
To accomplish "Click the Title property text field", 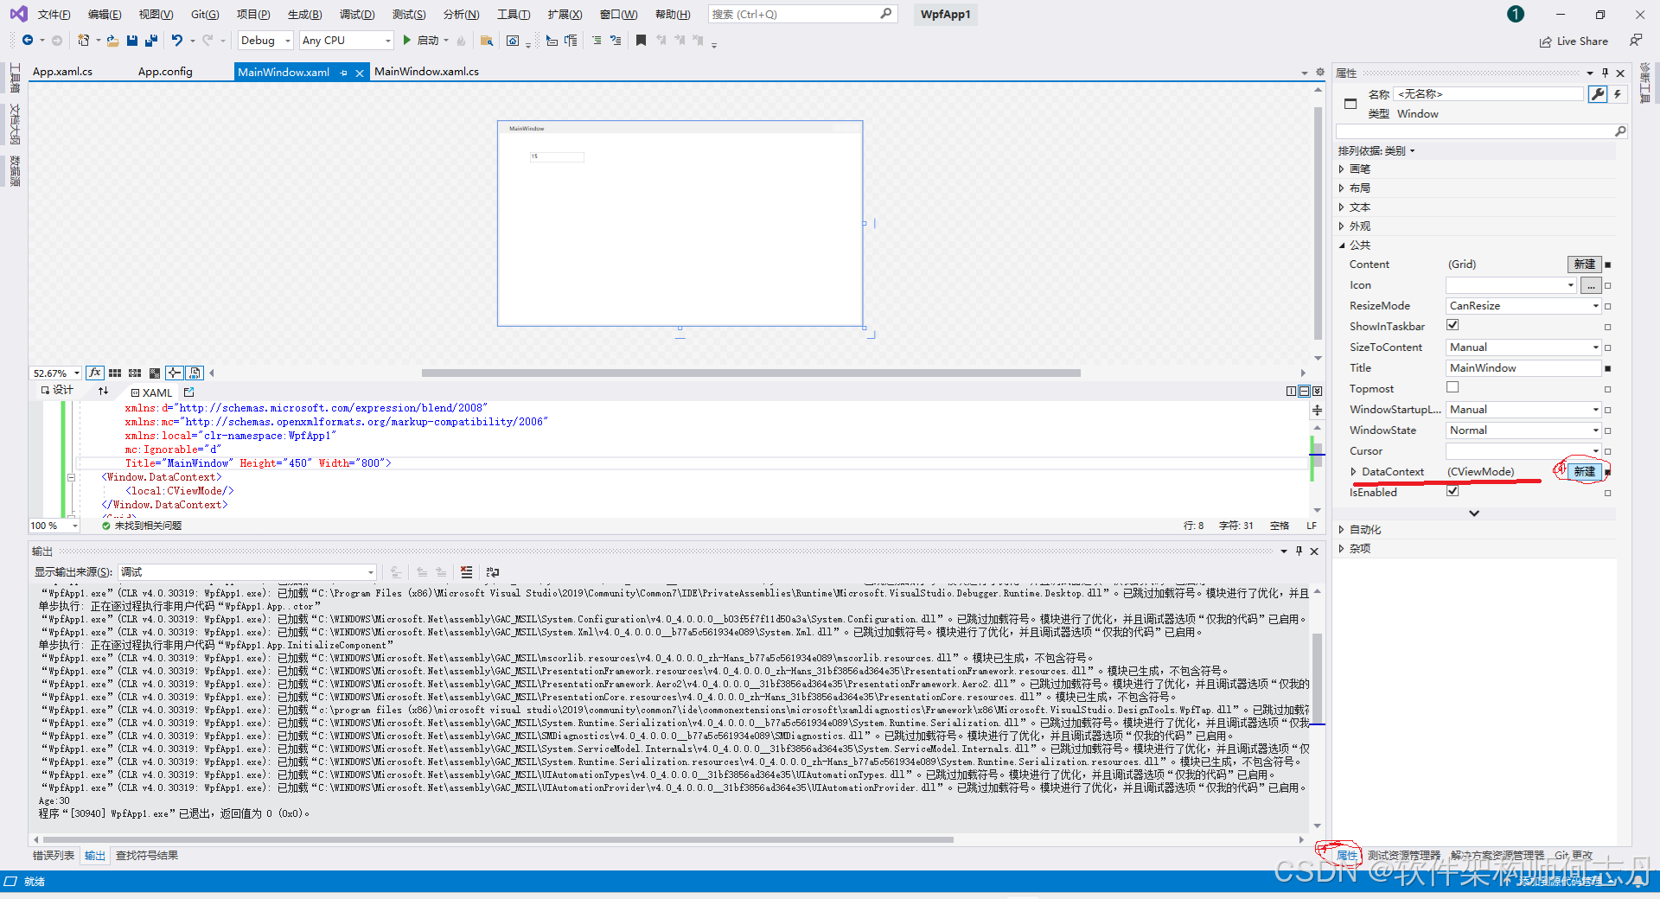I will tap(1523, 368).
